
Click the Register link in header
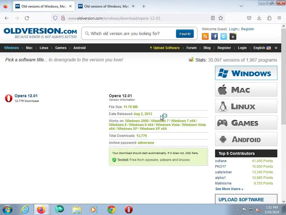pos(247,29)
